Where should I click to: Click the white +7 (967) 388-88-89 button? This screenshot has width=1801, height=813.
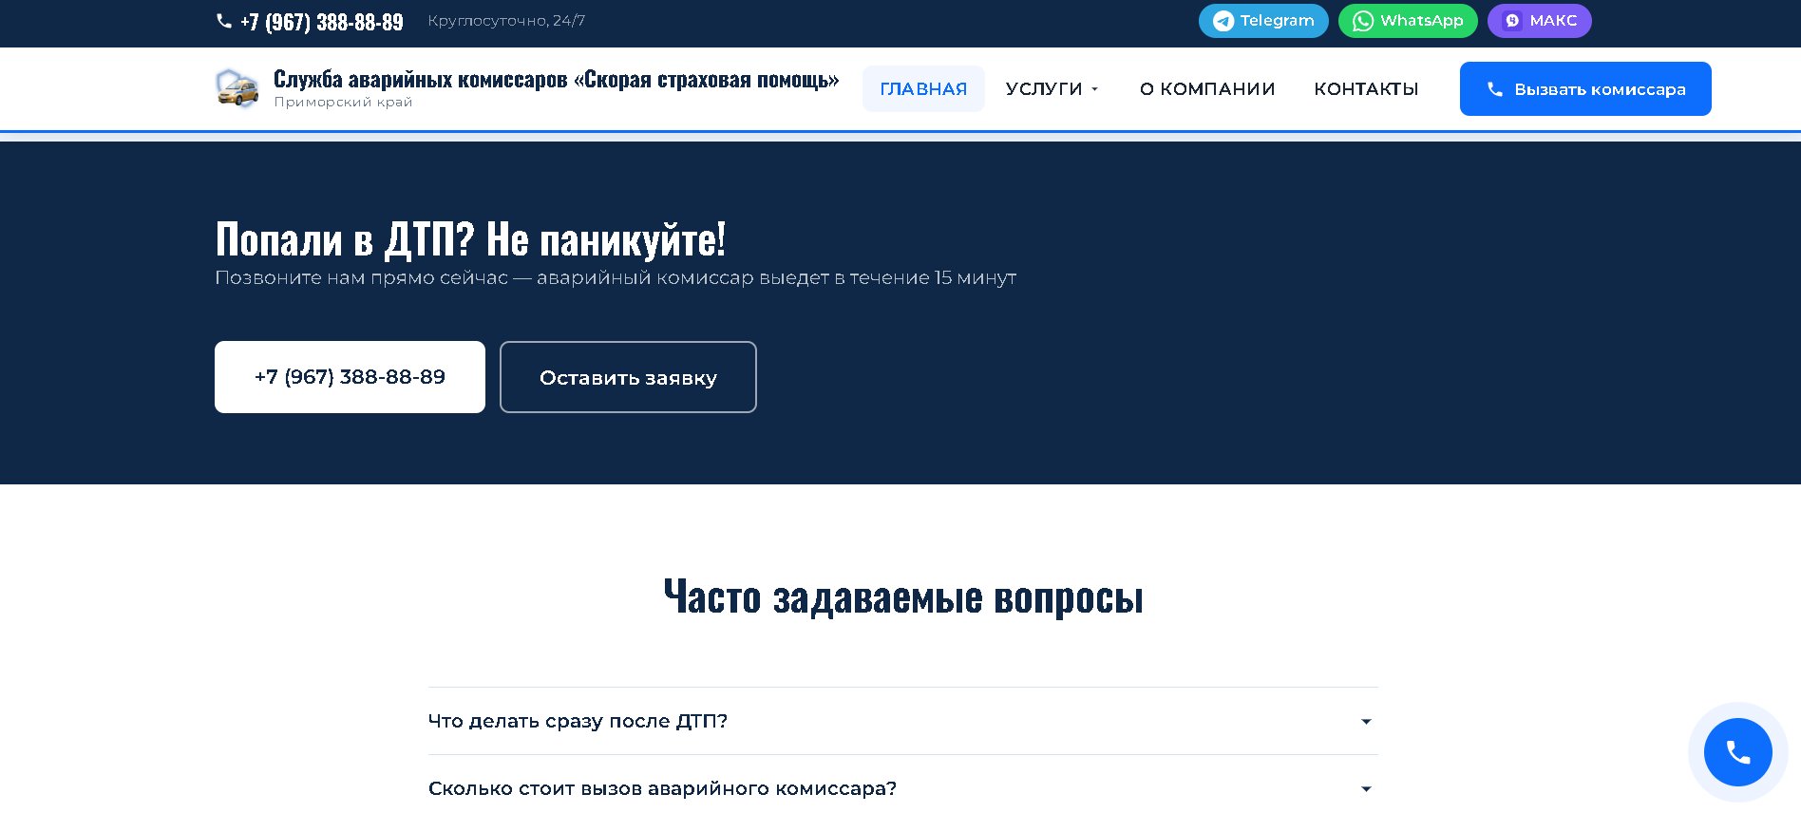[350, 377]
